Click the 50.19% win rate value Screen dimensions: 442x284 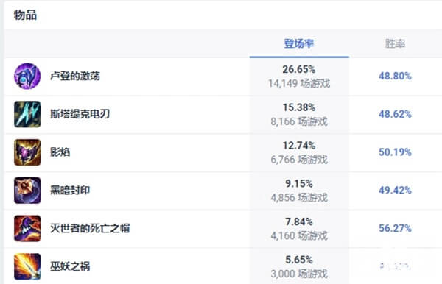[x=395, y=152]
